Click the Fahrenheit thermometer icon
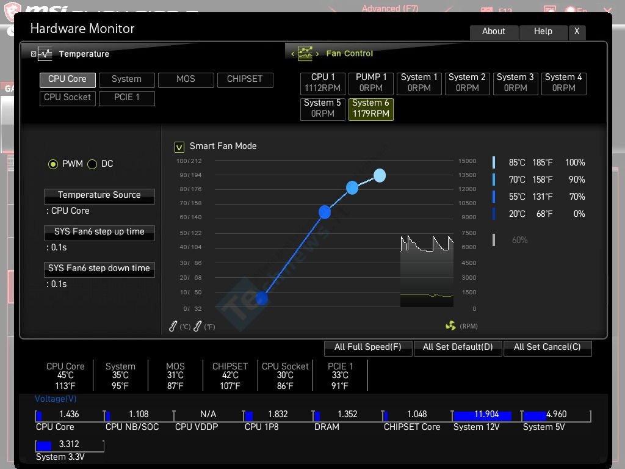Viewport: 625px width, 469px height. click(197, 326)
